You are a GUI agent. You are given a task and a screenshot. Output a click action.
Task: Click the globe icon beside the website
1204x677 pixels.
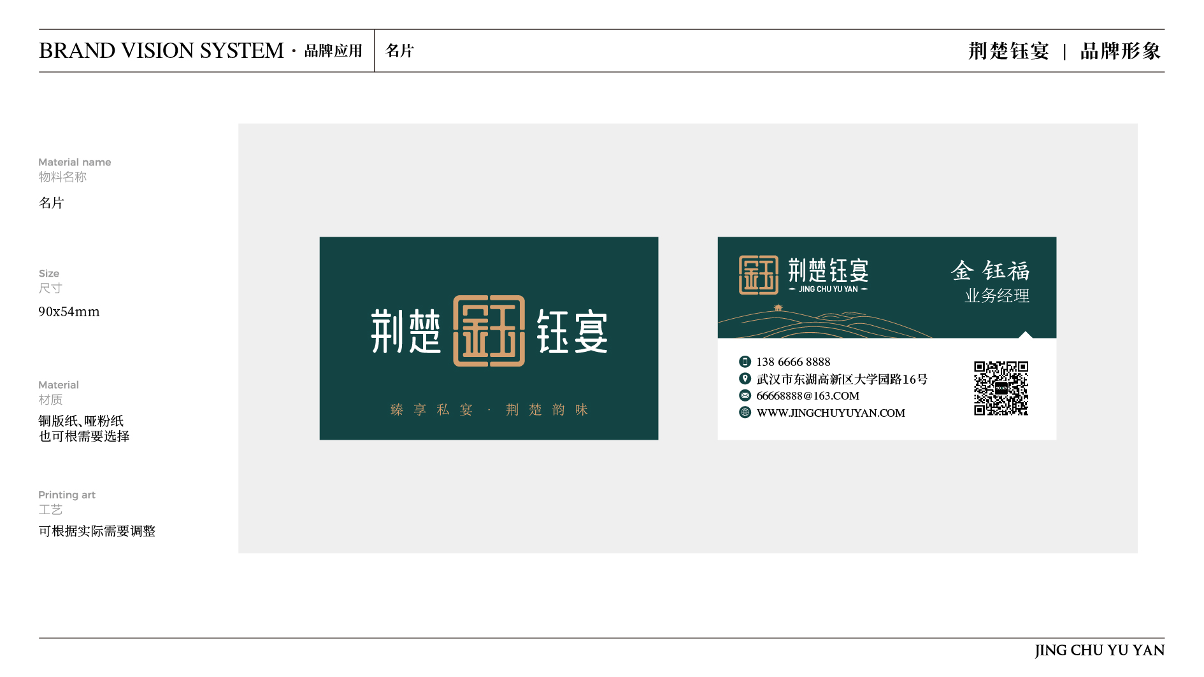(745, 412)
